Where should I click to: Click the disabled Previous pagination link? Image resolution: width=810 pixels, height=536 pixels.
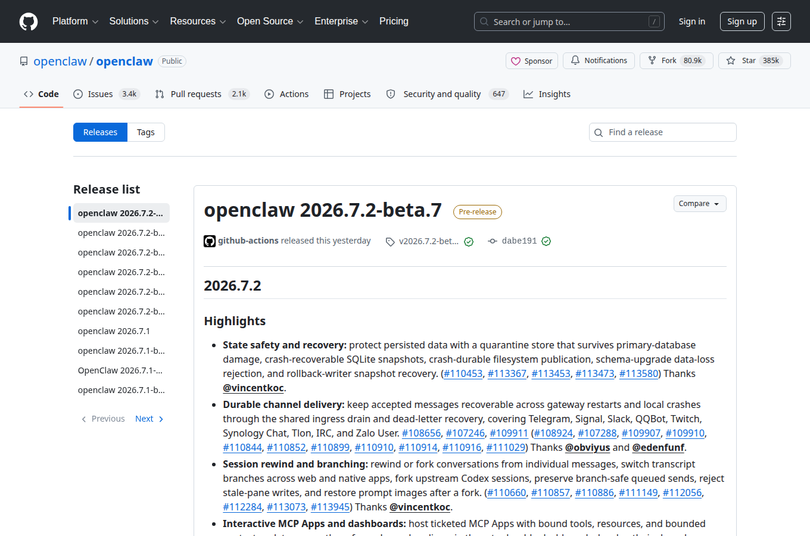(103, 419)
